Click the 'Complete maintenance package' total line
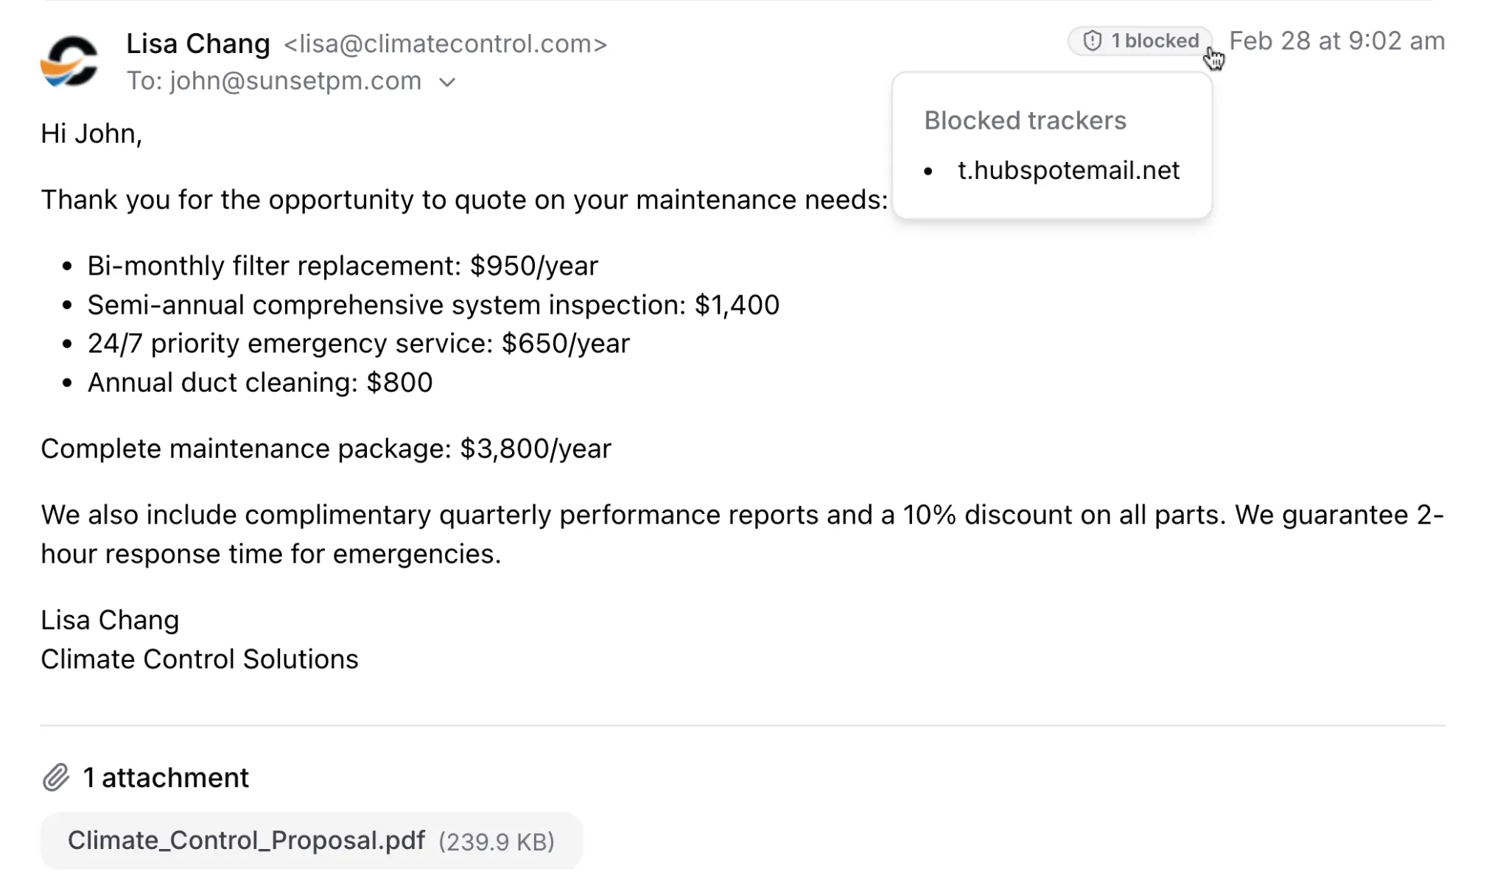This screenshot has width=1486, height=894. point(326,448)
